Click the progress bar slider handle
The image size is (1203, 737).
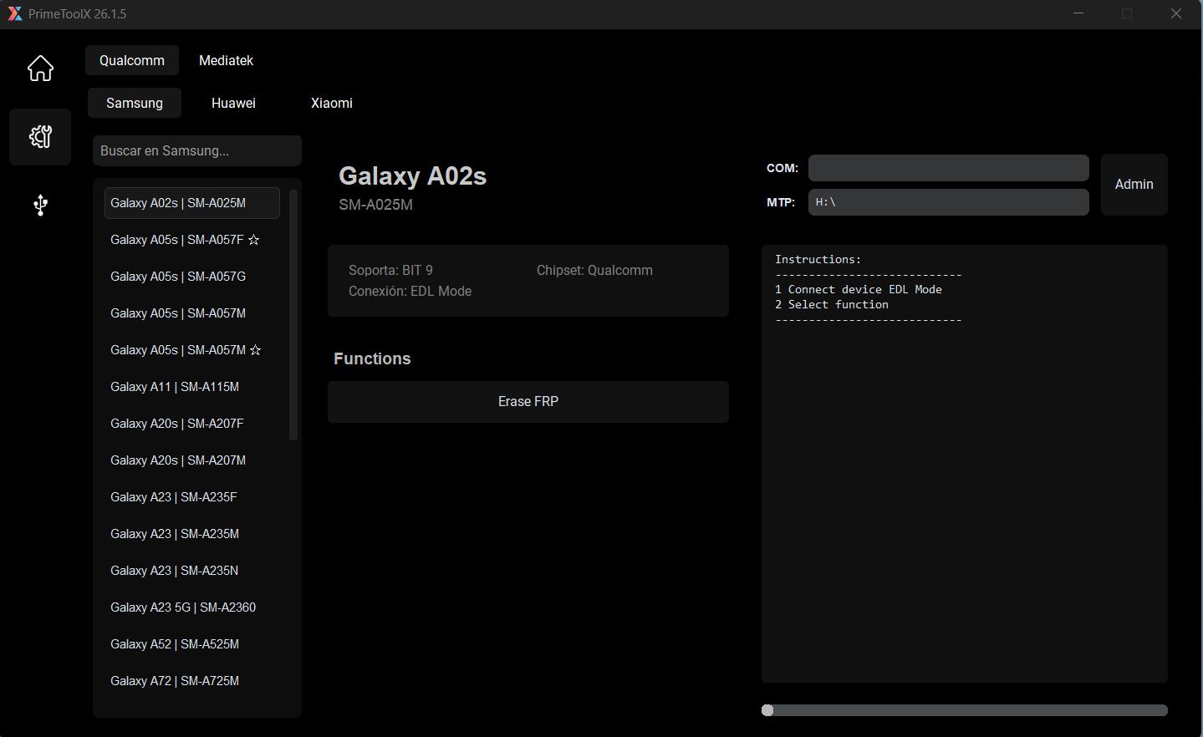pos(767,710)
